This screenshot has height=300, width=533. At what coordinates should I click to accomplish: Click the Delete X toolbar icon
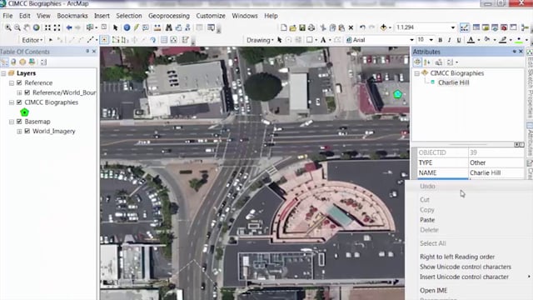pos(351,27)
